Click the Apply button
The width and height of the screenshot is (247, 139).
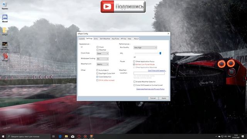(164, 98)
